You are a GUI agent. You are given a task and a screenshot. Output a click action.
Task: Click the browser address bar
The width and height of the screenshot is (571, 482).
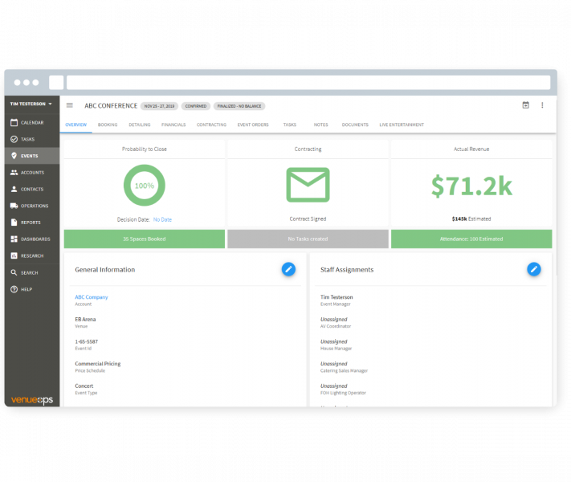point(308,83)
